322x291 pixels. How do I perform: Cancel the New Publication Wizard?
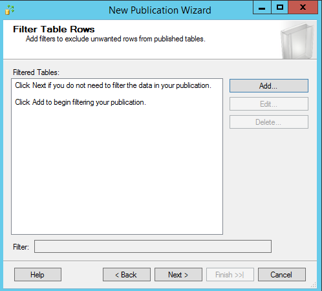point(282,275)
